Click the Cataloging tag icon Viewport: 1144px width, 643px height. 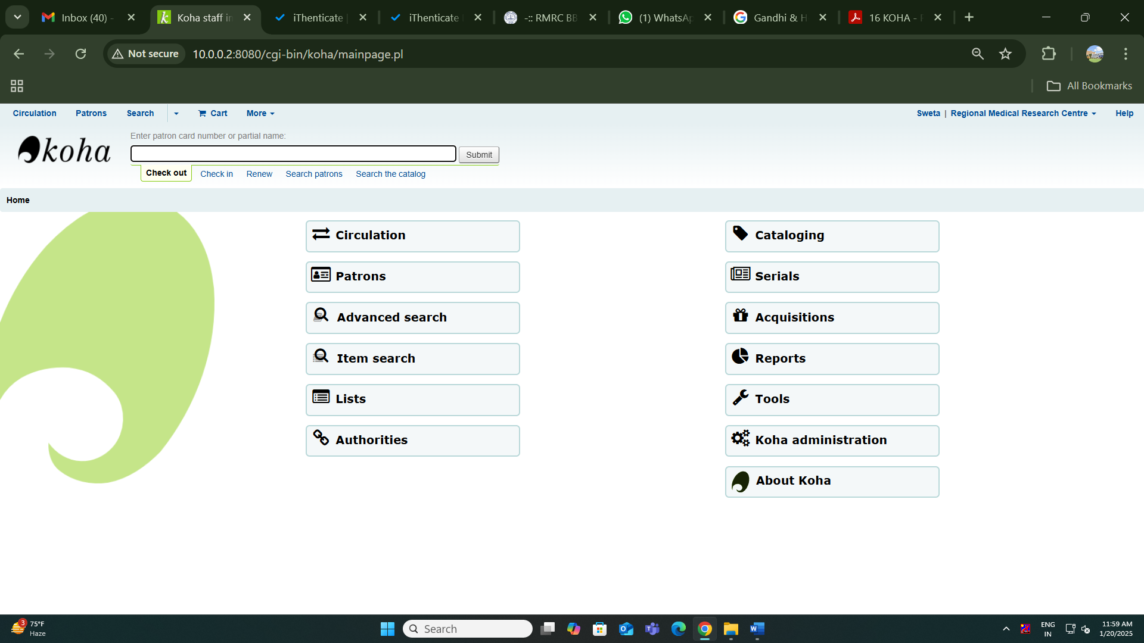741,233
